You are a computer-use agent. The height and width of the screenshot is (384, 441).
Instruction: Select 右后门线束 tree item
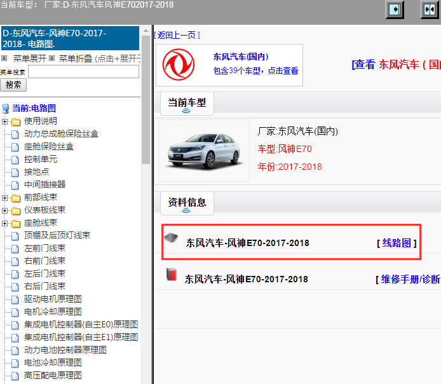tap(44, 286)
